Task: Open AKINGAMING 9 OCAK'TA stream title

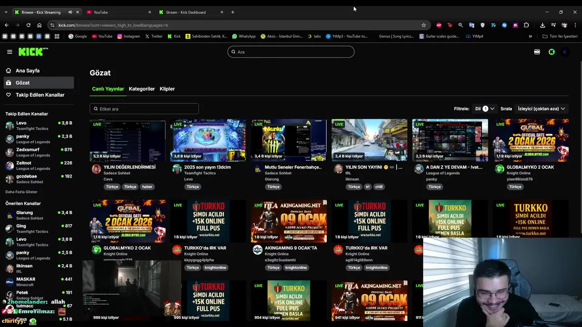Action: (291, 248)
